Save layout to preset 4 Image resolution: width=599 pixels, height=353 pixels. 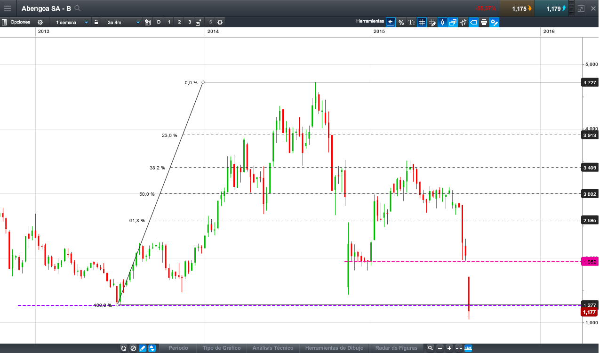click(199, 22)
